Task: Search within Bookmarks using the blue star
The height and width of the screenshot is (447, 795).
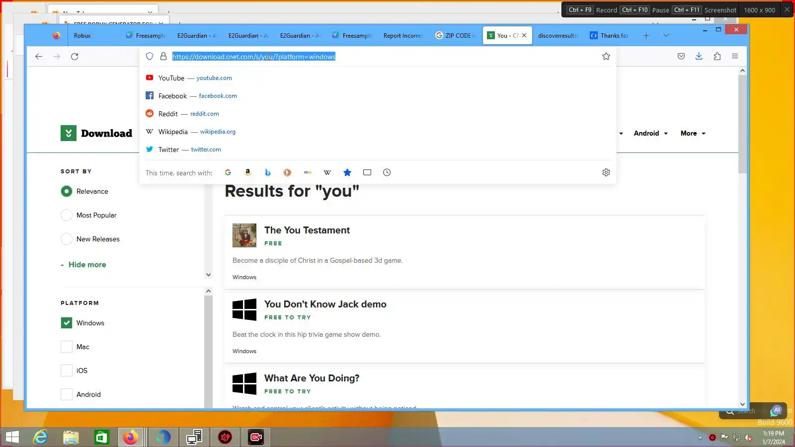Action: click(347, 172)
